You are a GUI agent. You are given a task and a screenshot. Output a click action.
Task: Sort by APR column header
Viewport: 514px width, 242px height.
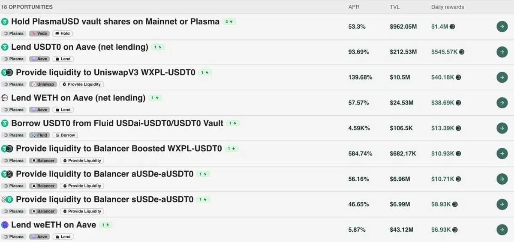354,7
